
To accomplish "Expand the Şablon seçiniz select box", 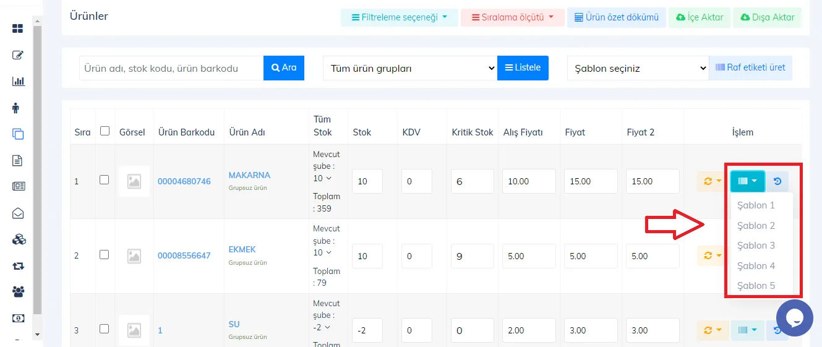I will (638, 68).
